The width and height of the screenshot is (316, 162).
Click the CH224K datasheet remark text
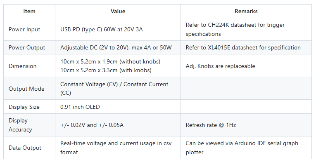(x=235, y=29)
